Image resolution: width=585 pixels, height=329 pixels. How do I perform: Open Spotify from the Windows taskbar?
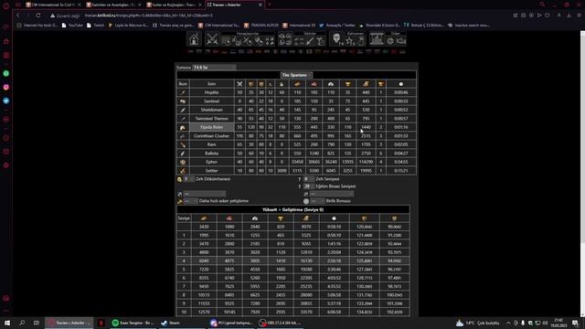[x=133, y=323]
